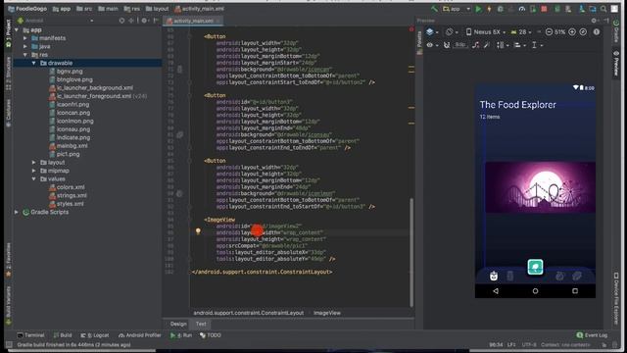Screen dimensions: 627x353
Task: Open the API 28 version dropdown
Action: [521, 32]
